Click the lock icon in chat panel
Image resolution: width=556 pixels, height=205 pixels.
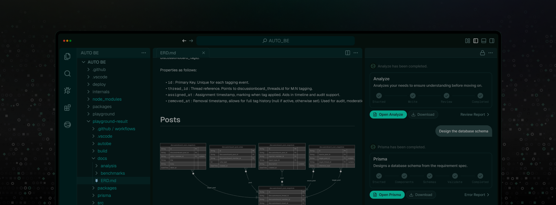(x=482, y=53)
